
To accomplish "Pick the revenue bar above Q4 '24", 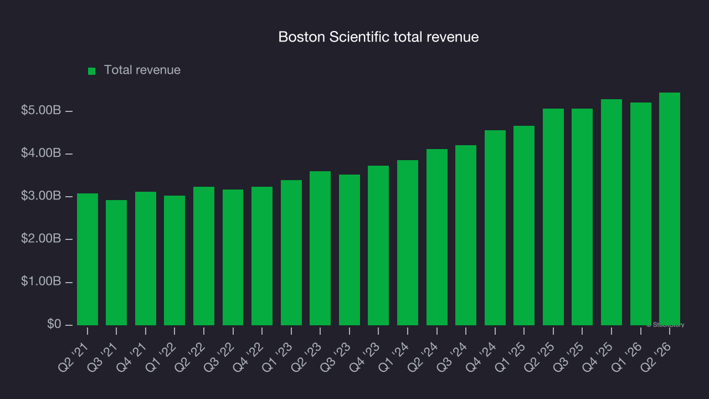I will (495, 228).
